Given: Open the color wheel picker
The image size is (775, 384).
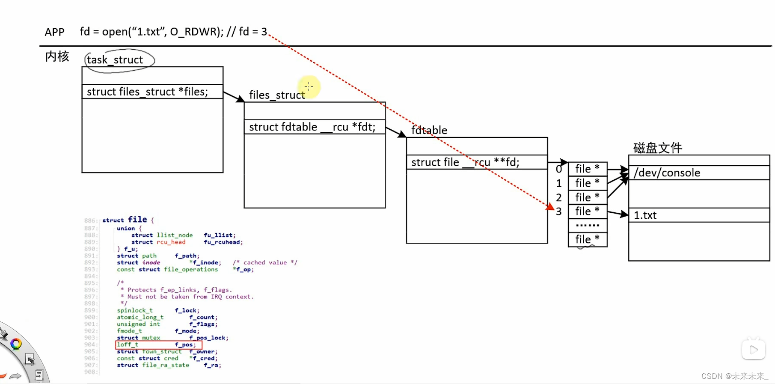Looking at the screenshot, I should pos(16,344).
